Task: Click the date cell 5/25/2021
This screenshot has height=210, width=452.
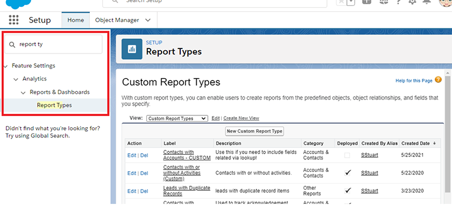Action: click(412, 155)
